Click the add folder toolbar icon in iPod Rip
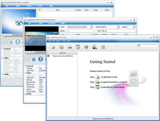 tap(61, 47)
